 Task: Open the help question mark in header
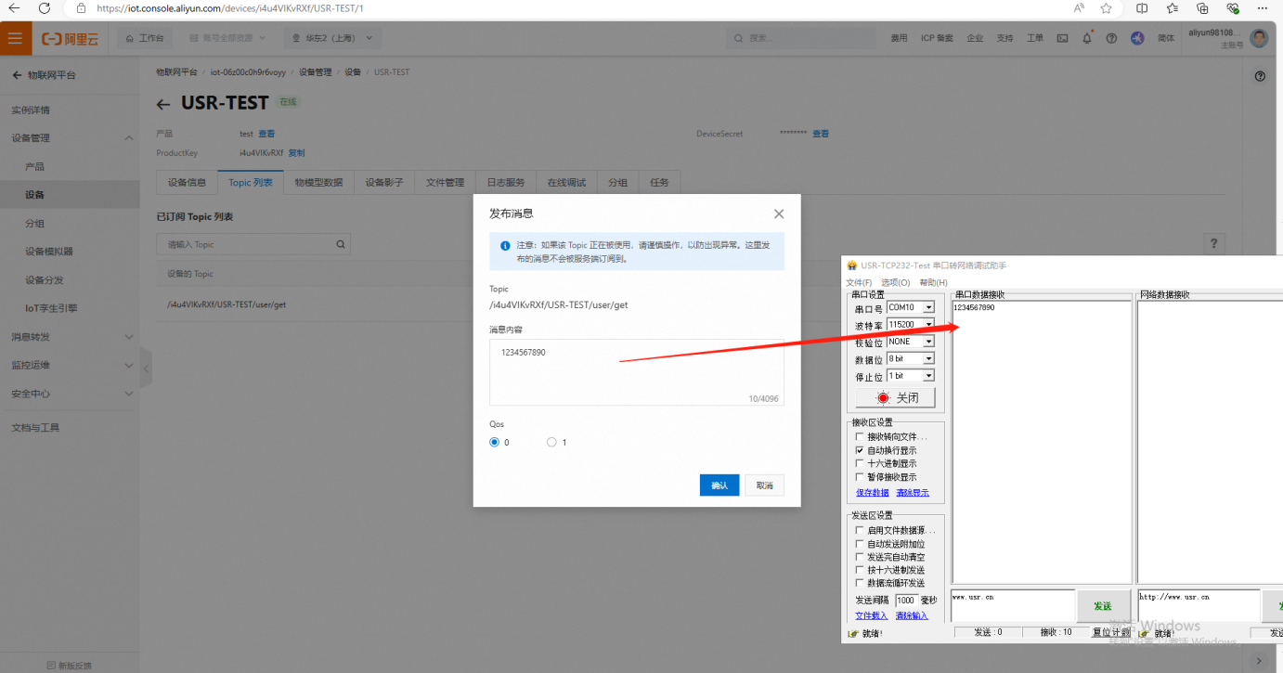coord(1111,39)
